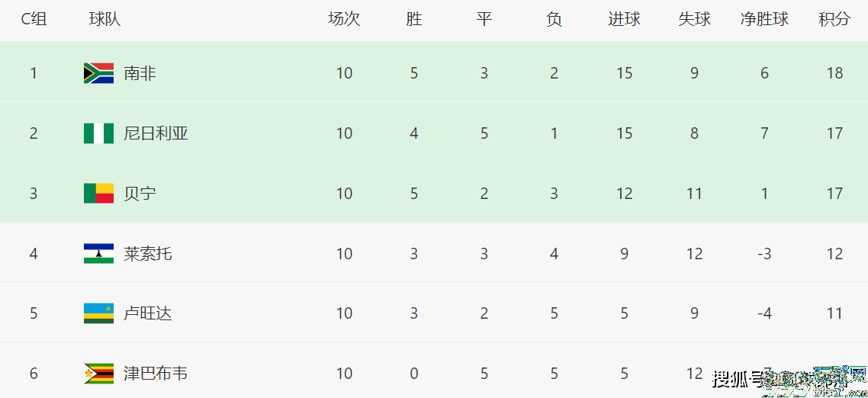Image resolution: width=868 pixels, height=398 pixels.
Task: Click the 进球 column header
Action: tap(624, 19)
